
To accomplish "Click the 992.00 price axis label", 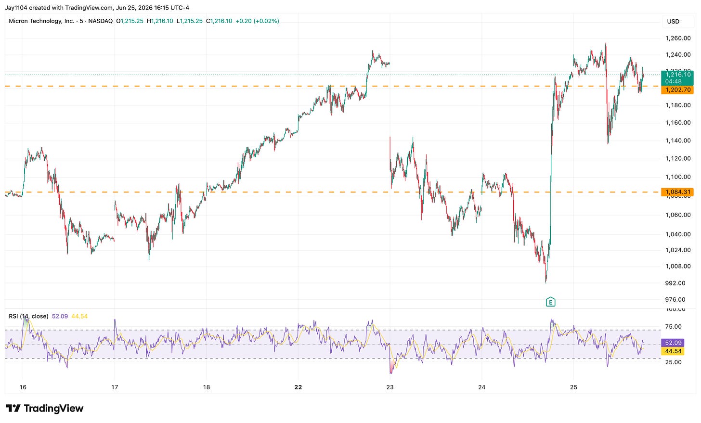I will click(675, 283).
